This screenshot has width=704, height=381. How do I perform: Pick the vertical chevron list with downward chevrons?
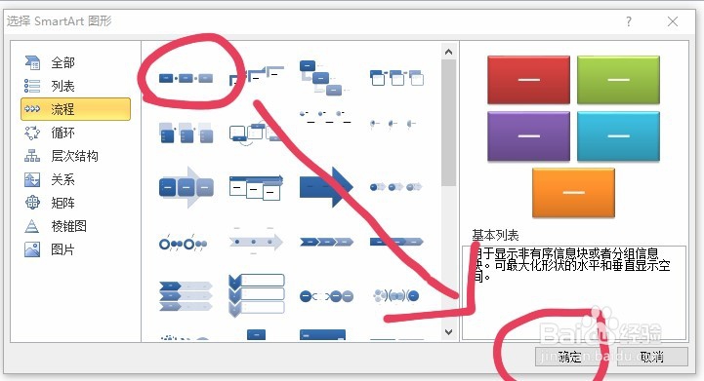coord(257,296)
